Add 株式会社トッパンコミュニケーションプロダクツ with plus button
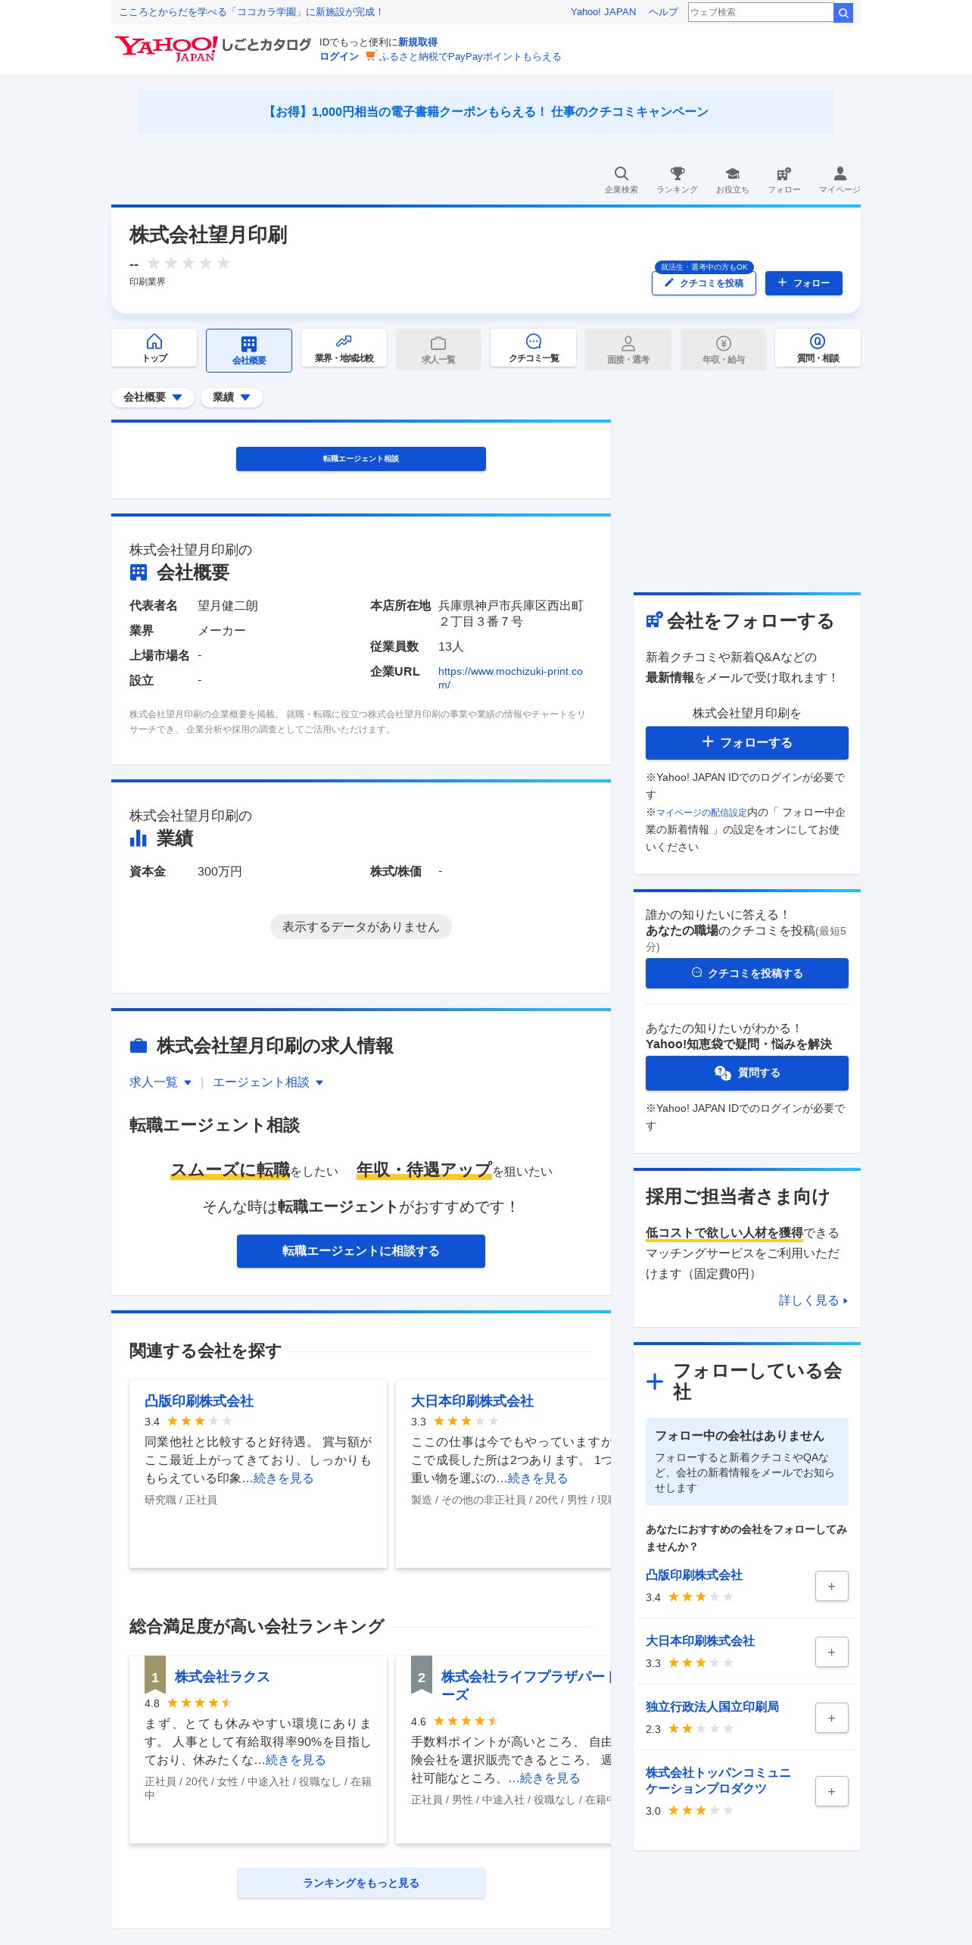972x1945 pixels. 831,1791
